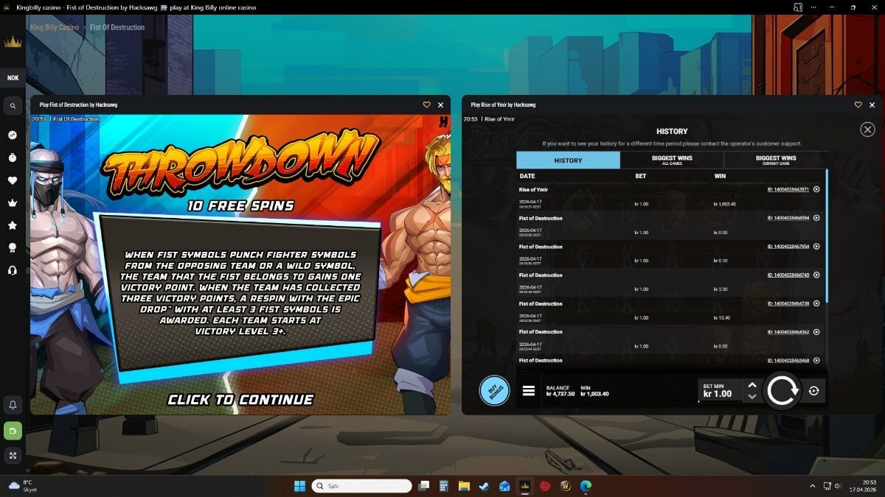Replay the top Rise of Ymir round
This screenshot has height=497, width=885.
(816, 189)
